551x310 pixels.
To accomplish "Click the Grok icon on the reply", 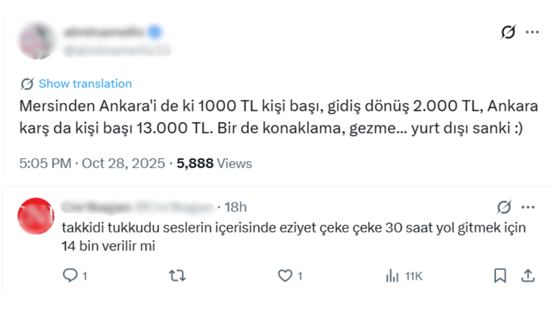I will click(x=504, y=208).
